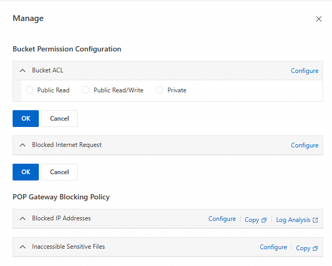Set bucket ACL to Private
332x266 pixels.
(159, 90)
